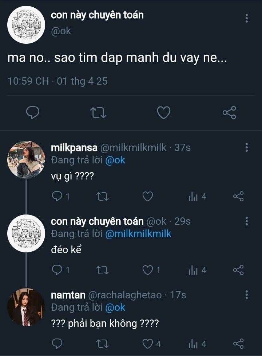Open more options on the main tweet
This screenshot has height=356, width=262.
pyautogui.click(x=247, y=18)
